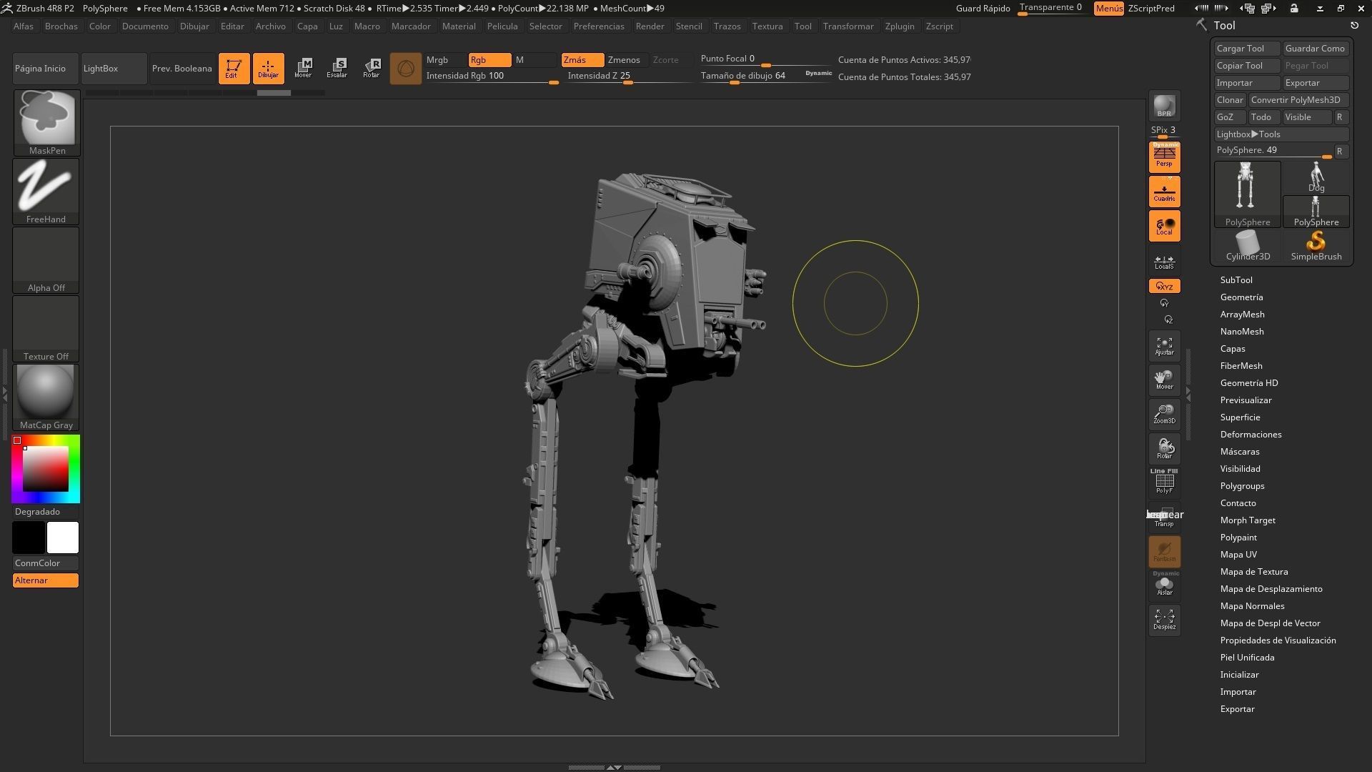Render with the BPR button
This screenshot has height=772, width=1372.
pos(1164,107)
